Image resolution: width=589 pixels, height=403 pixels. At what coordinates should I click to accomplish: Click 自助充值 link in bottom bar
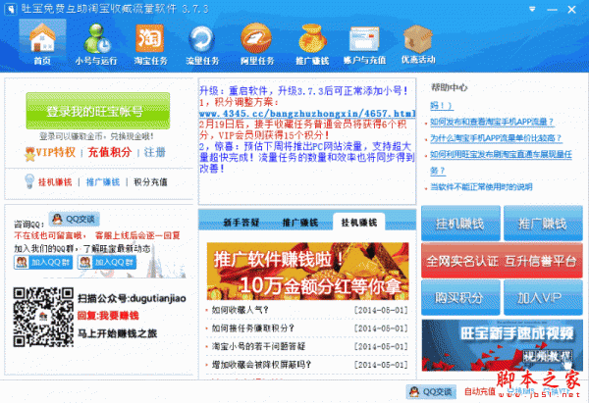[480, 392]
